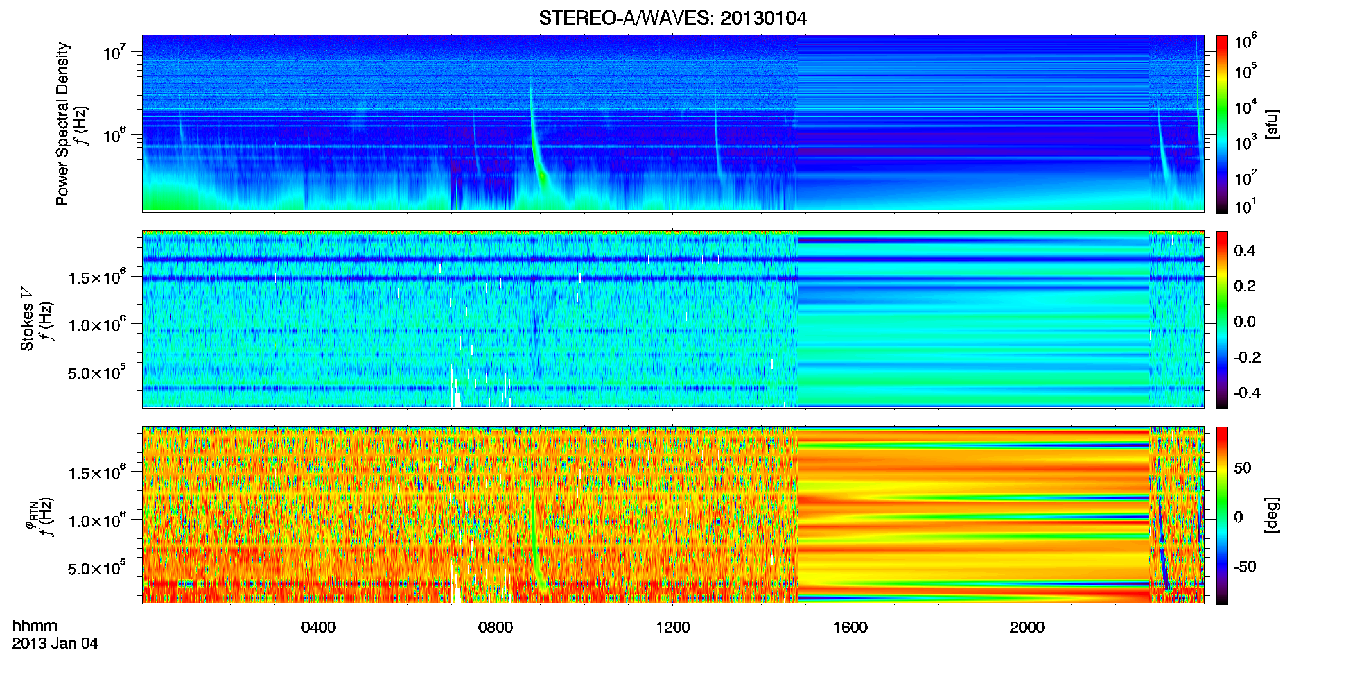Select the "0800" time tick label
This screenshot has height=693, width=1346.
tap(496, 628)
